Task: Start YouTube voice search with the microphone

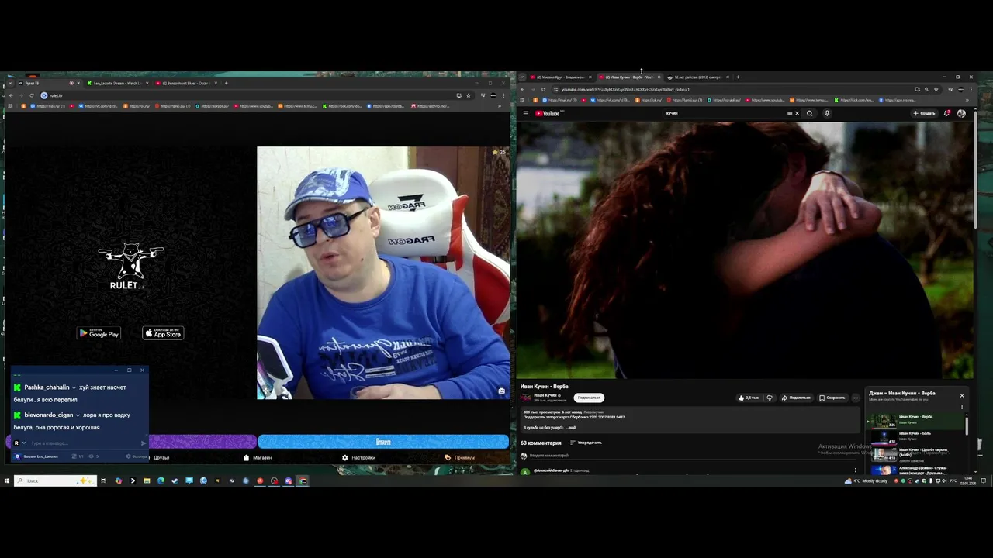Action: tap(827, 113)
